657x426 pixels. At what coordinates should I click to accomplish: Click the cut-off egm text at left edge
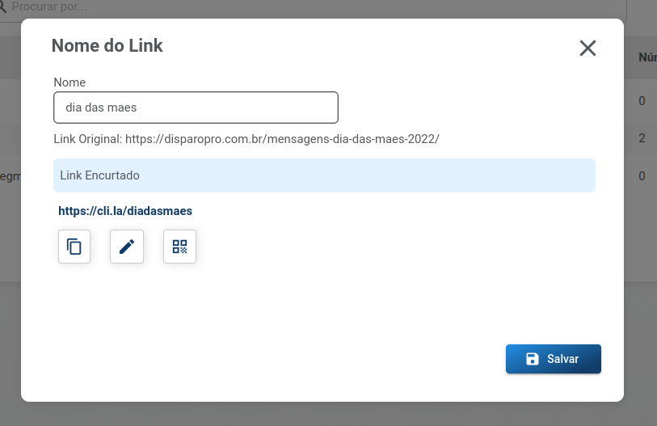tap(10, 176)
